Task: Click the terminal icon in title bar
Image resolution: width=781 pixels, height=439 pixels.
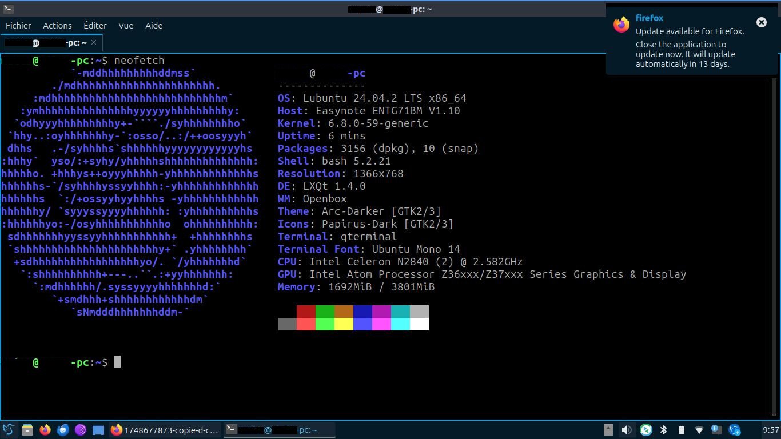Action: point(8,9)
